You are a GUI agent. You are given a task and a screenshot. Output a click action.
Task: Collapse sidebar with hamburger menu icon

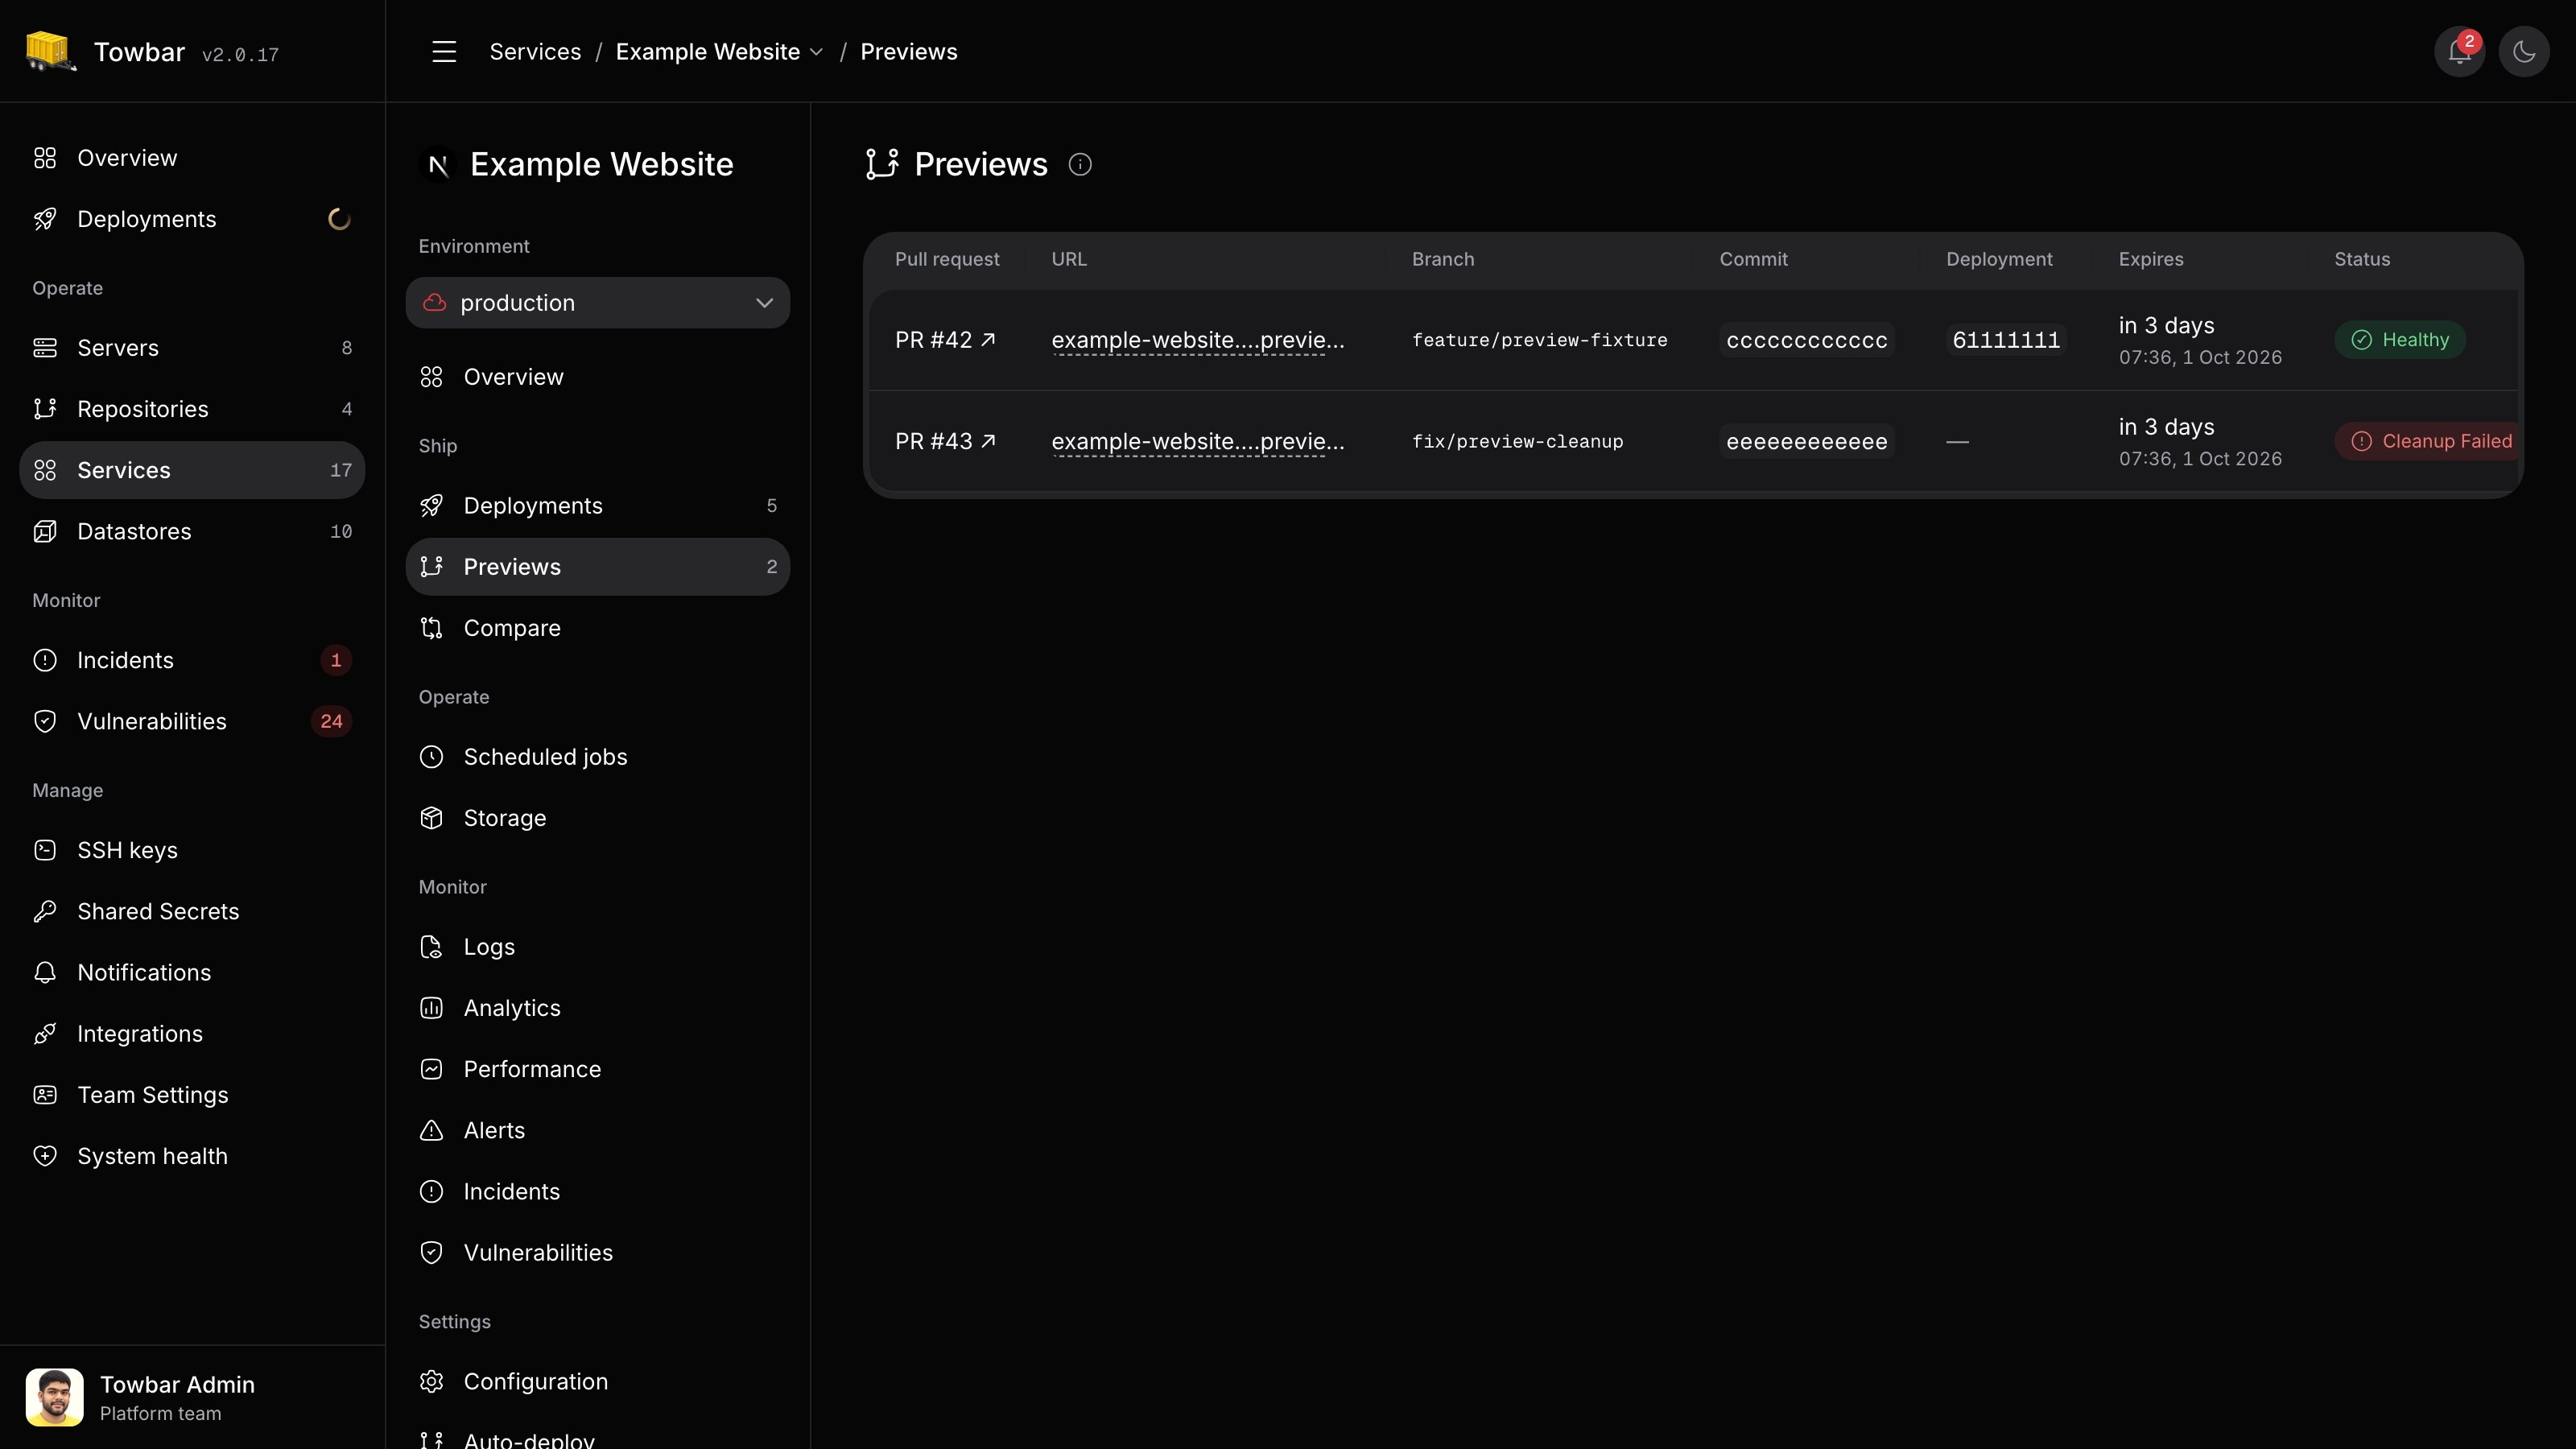[444, 52]
